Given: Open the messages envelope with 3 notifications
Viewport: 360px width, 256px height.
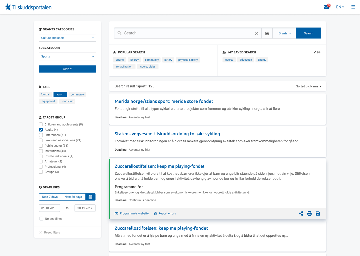Looking at the screenshot, I should (x=327, y=6).
